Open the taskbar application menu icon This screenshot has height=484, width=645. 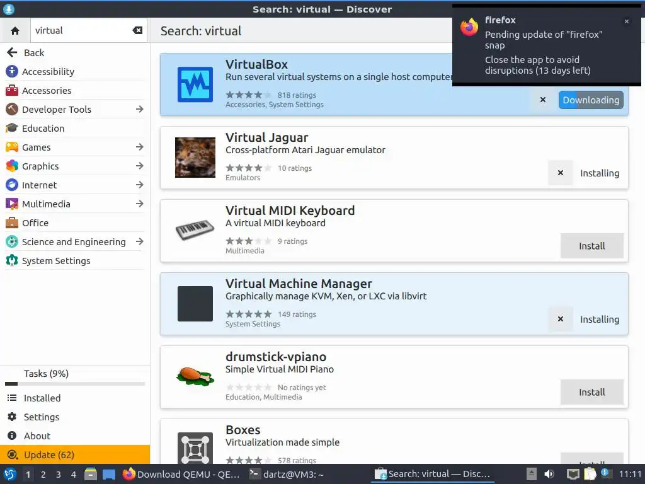pyautogui.click(x=9, y=475)
